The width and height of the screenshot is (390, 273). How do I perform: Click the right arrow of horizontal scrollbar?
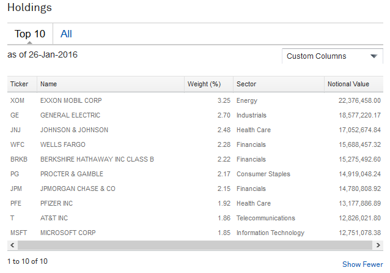pyautogui.click(x=378, y=245)
